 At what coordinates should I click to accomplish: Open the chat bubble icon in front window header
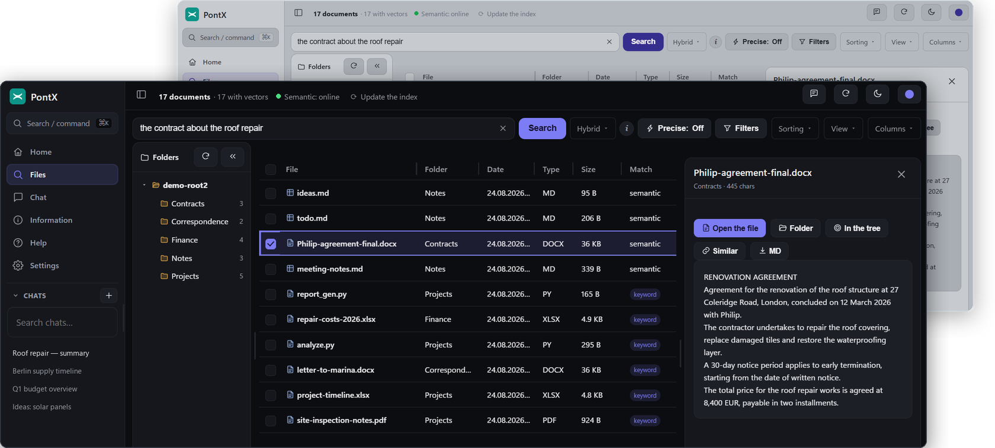814,94
